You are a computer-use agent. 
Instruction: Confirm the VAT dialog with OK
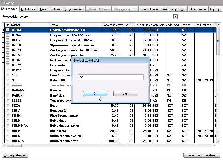[x=95, y=94]
